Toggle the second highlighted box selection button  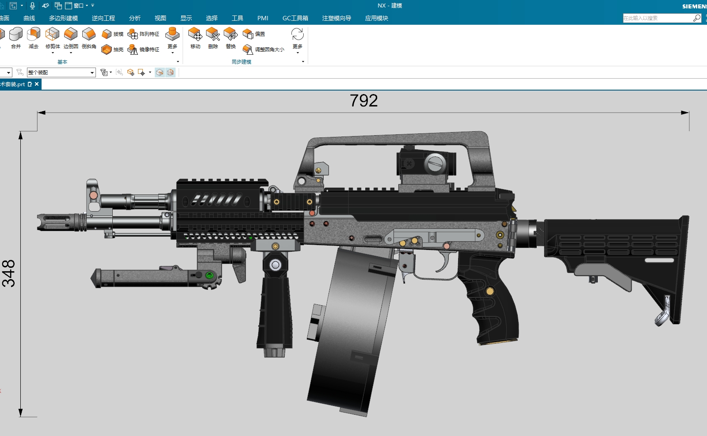[170, 72]
